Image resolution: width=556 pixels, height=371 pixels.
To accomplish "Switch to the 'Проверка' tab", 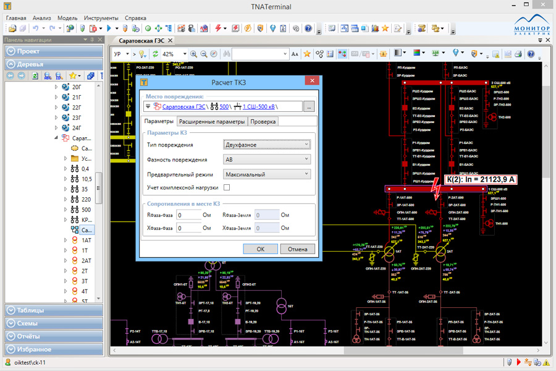I will 263,121.
